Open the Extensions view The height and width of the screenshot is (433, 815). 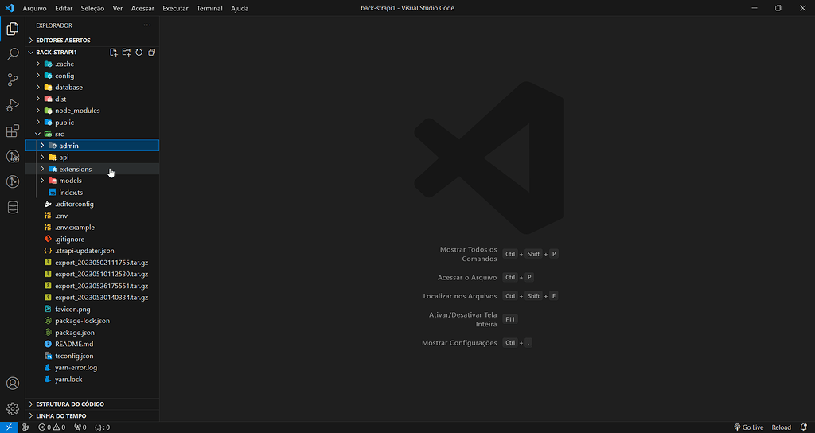coord(13,131)
